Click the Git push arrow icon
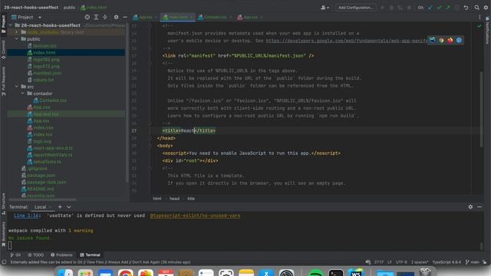 [448, 8]
